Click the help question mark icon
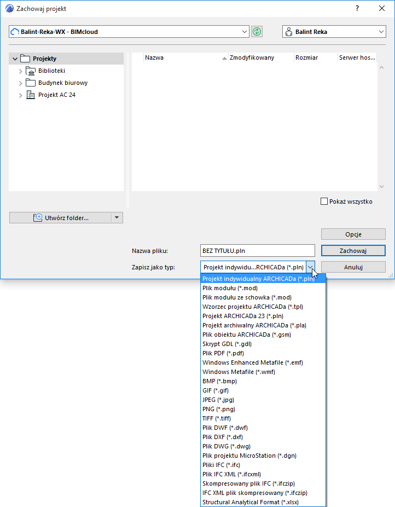Image resolution: width=395 pixels, height=507 pixels. 357,8
